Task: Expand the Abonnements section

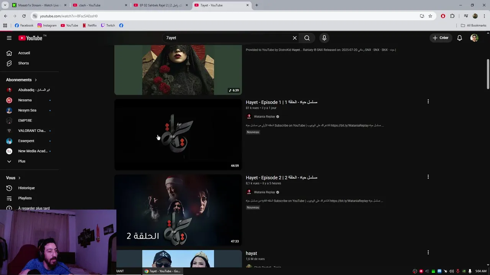Action: tap(21, 80)
